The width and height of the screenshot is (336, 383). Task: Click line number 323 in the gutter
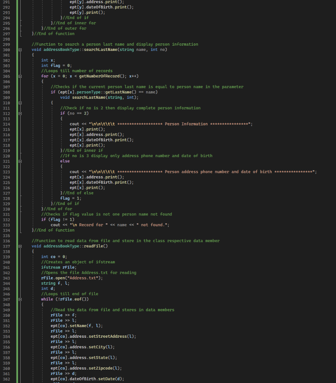[x=6, y=172]
